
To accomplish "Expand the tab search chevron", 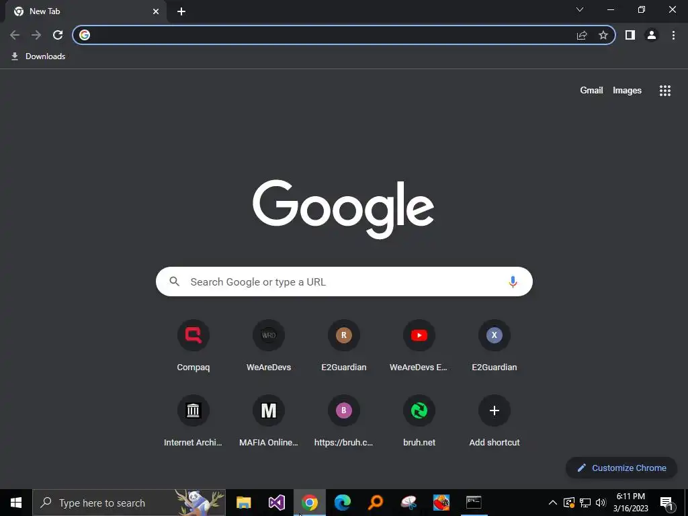I will 580,9.
